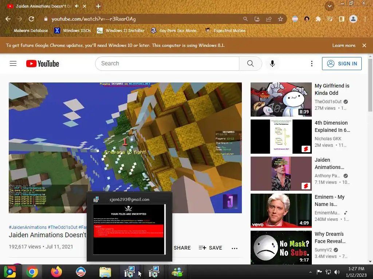Open No Mask No Subs thumbnail
373x279 pixels.
click(281, 247)
